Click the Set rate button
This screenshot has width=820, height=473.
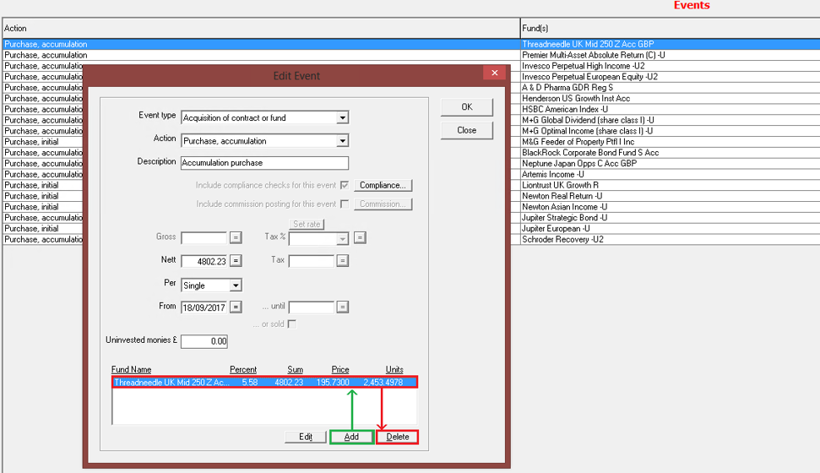[x=307, y=224]
